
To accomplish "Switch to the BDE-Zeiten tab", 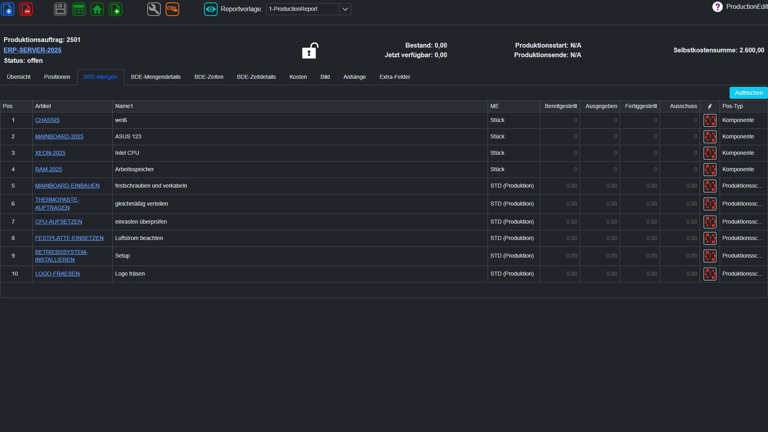I will [209, 77].
